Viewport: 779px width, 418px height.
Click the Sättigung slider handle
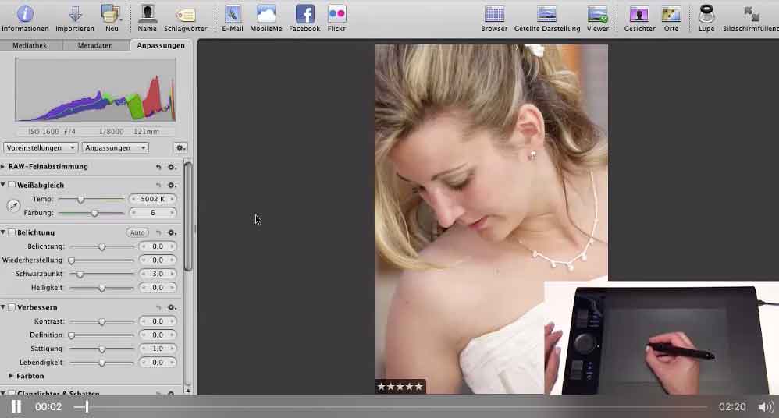point(101,349)
